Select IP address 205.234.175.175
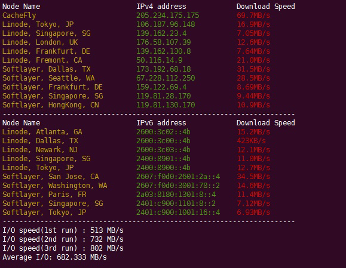The image size is (346, 268). tap(167, 16)
